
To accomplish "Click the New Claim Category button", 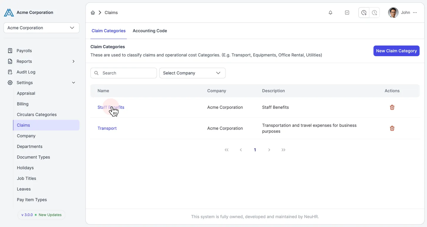I will 396,51.
